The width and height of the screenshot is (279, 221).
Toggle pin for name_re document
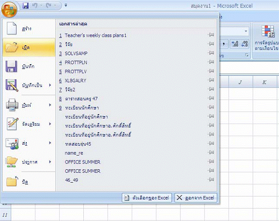click(x=211, y=152)
